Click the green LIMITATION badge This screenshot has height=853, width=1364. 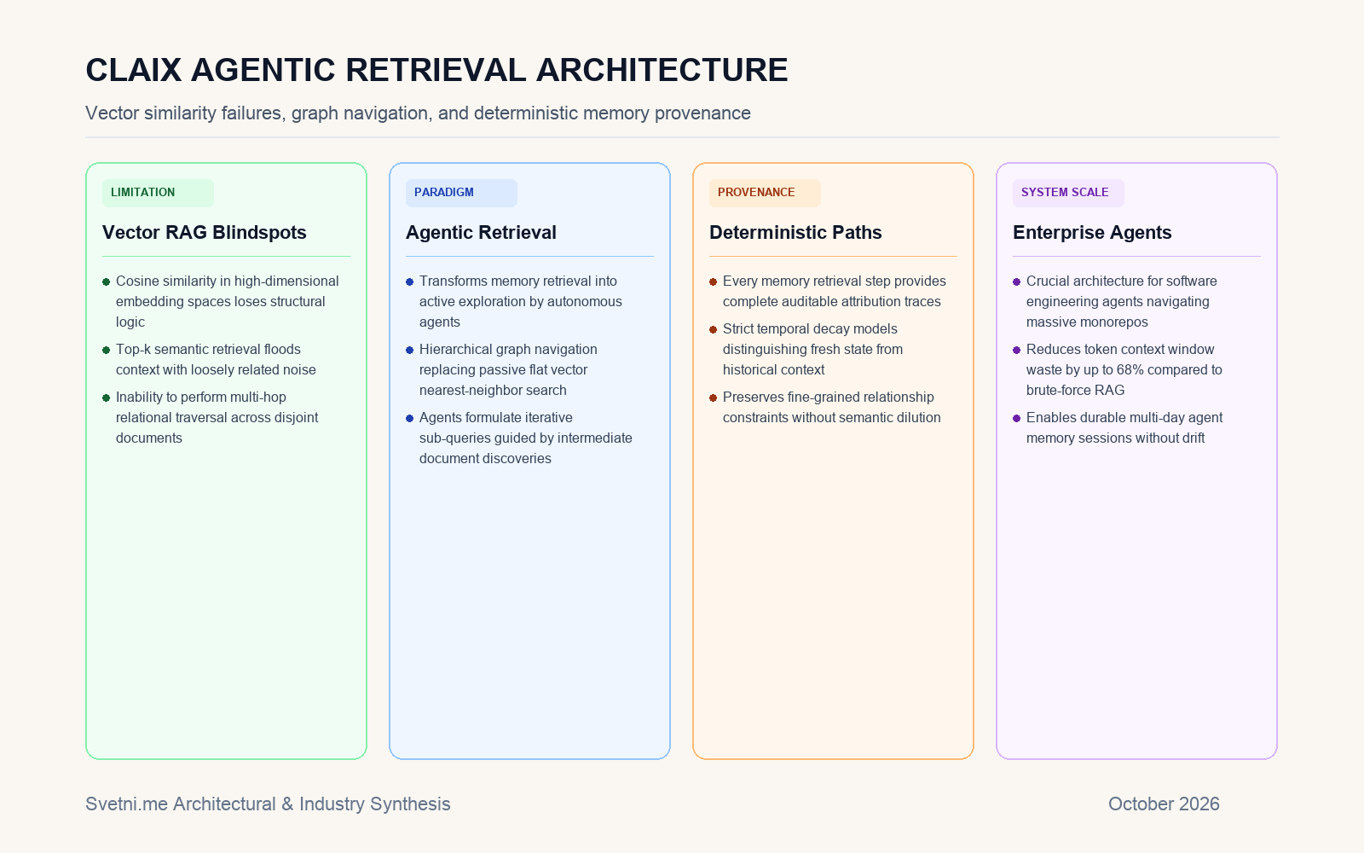click(158, 193)
